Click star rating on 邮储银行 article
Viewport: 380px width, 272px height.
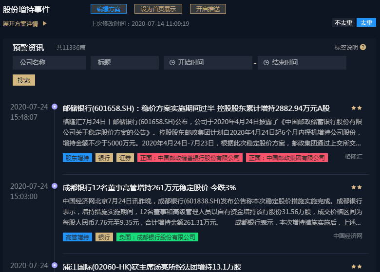(x=357, y=108)
